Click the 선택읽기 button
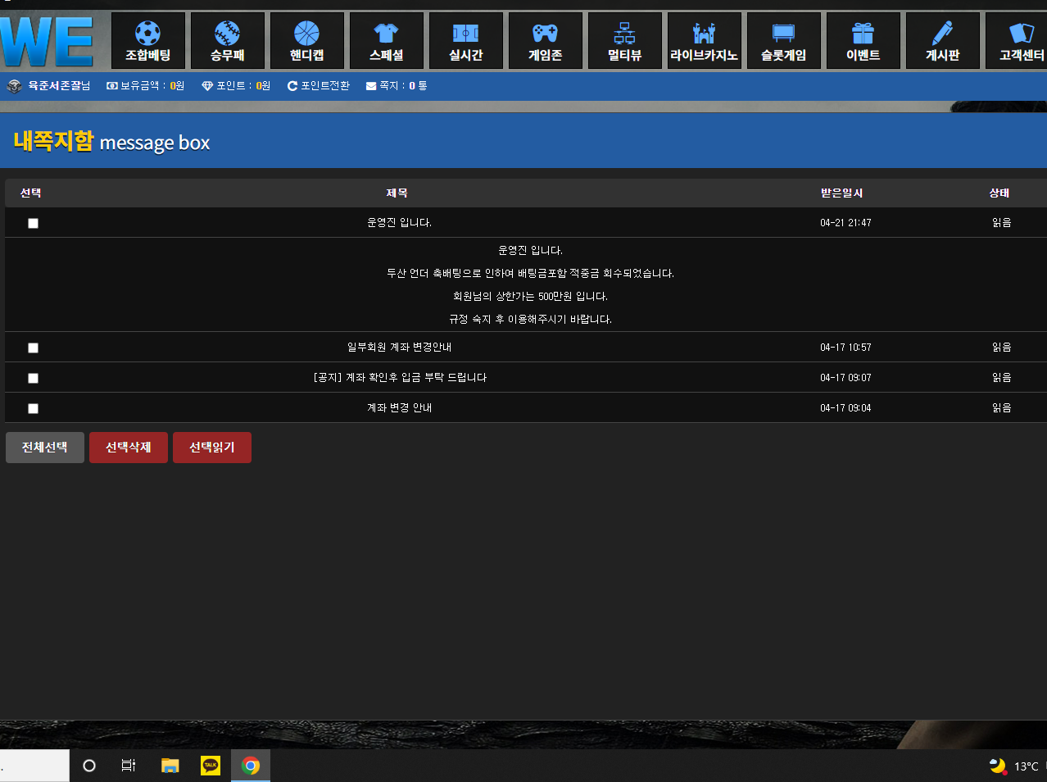This screenshot has height=782, width=1047. [212, 448]
